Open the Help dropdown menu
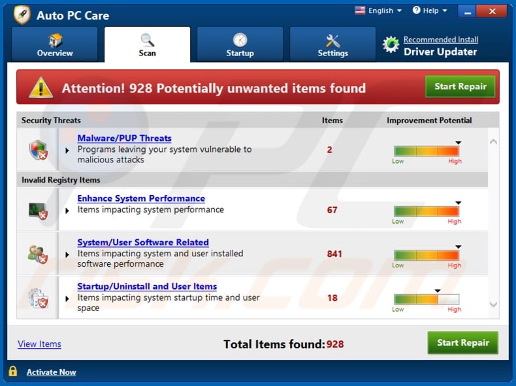Image resolution: width=516 pixels, height=386 pixels. 430,10
